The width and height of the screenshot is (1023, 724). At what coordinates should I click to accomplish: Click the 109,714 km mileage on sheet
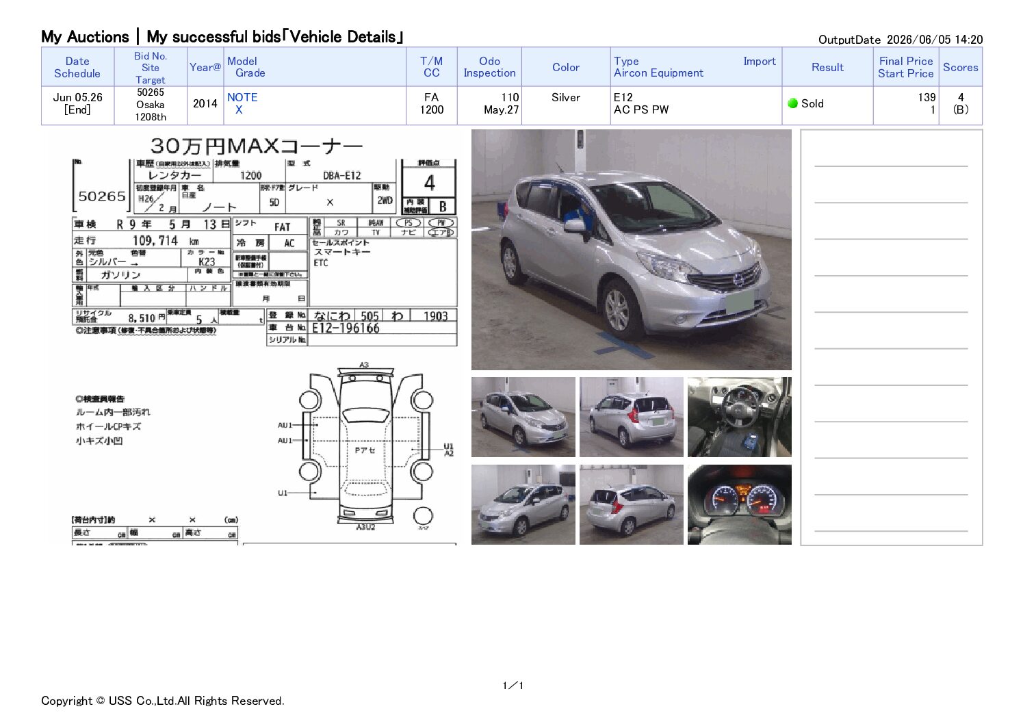165,241
